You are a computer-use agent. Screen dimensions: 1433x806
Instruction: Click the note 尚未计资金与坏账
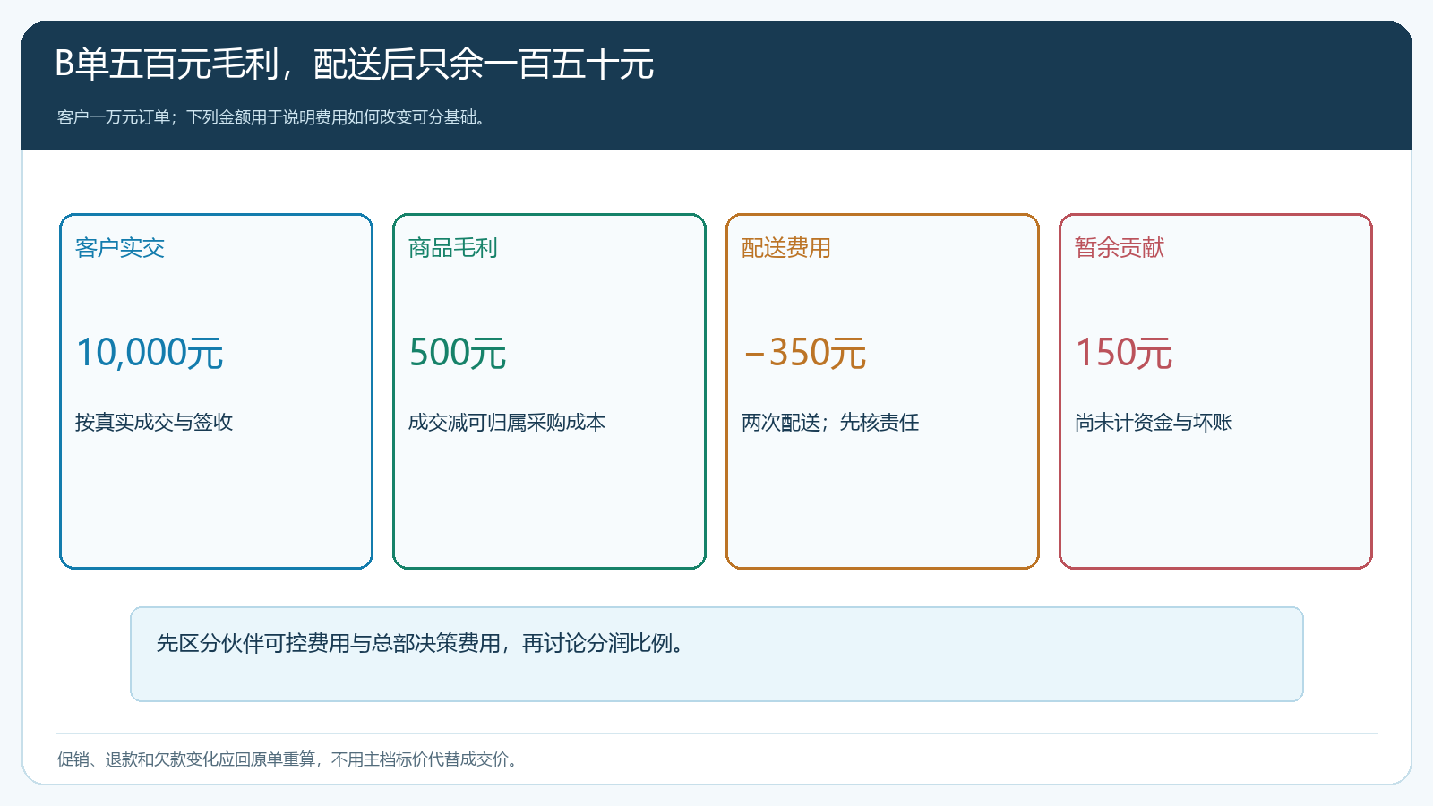[1154, 423]
